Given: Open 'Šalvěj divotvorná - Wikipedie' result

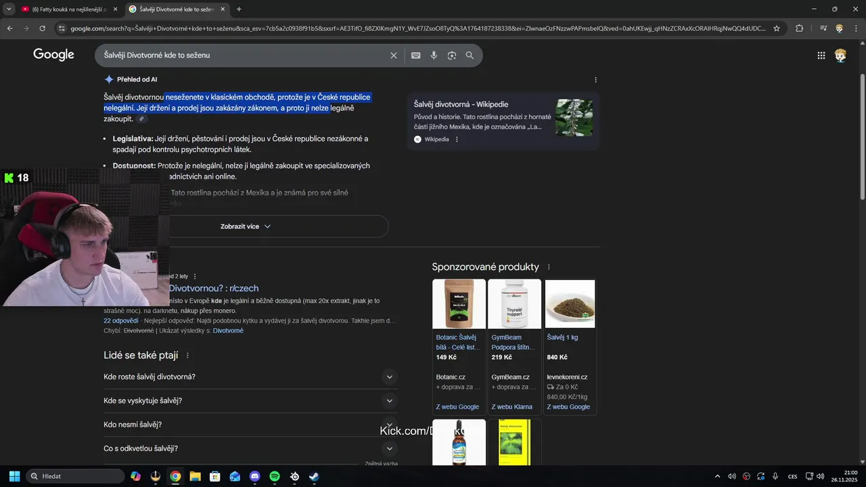Looking at the screenshot, I should (461, 104).
